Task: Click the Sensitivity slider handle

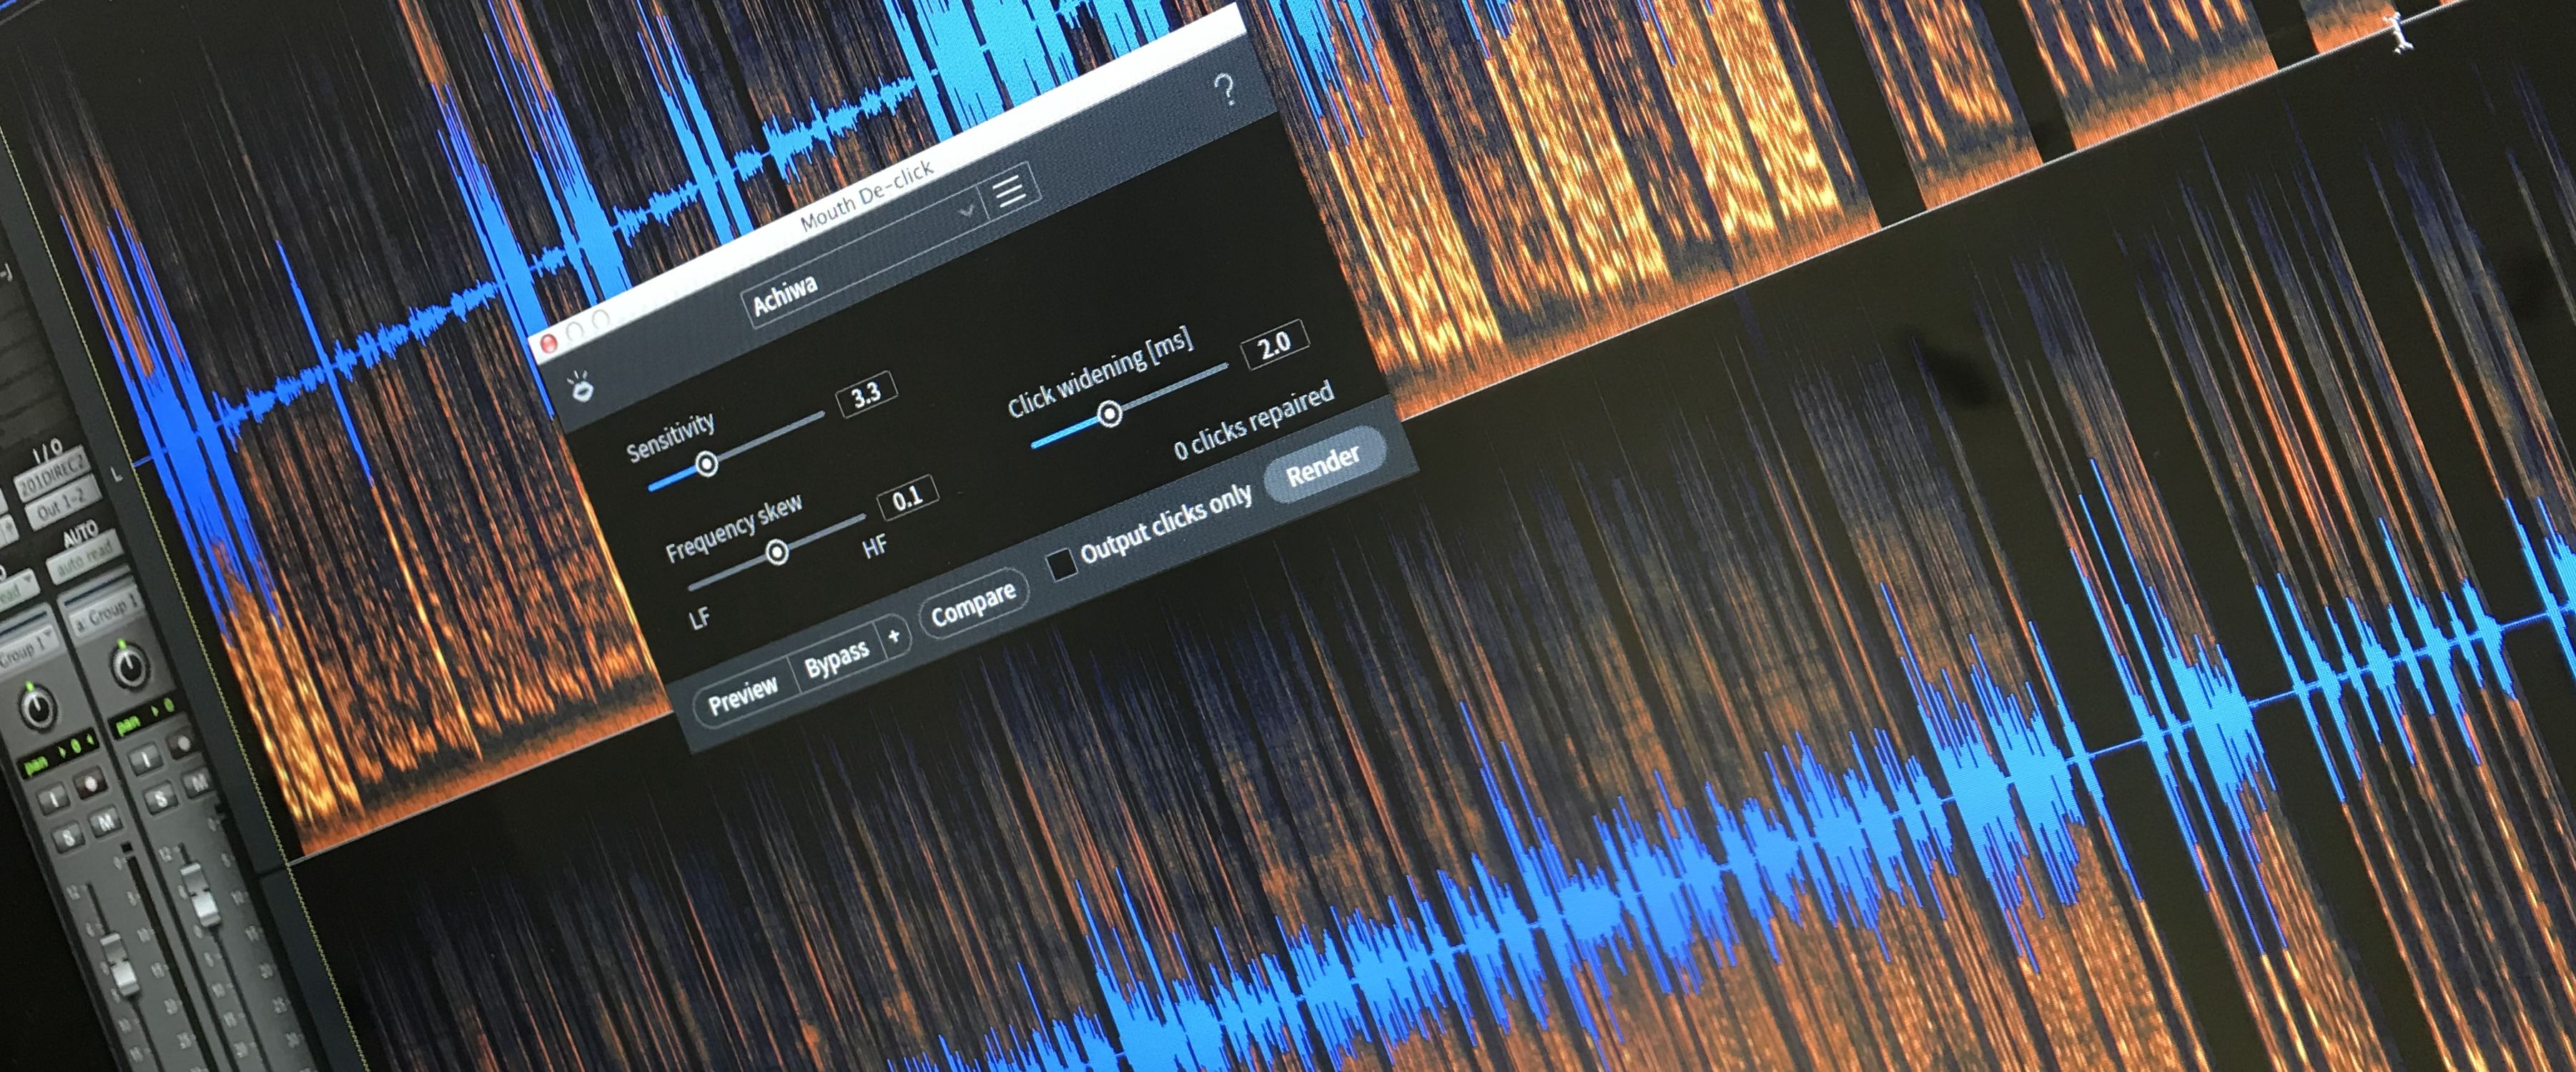Action: pyautogui.click(x=706, y=464)
